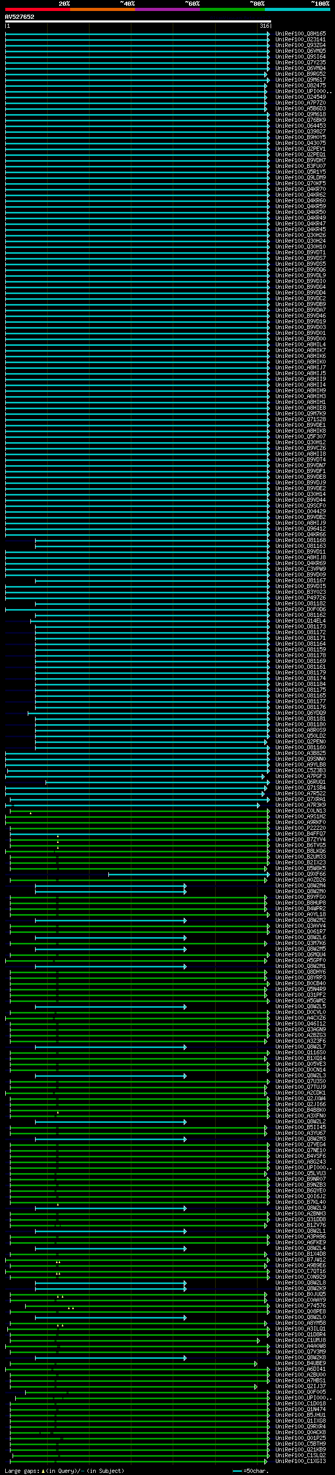This screenshot has height=1475, width=335.
Task: Select hit label UniRef100_Q6VMQ5
Action: [x=300, y=51]
